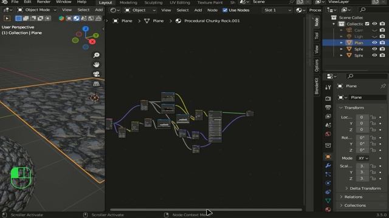The height and width of the screenshot is (218, 389).
Task: Hide the second Sphere object eye icon
Action: coord(374,55)
